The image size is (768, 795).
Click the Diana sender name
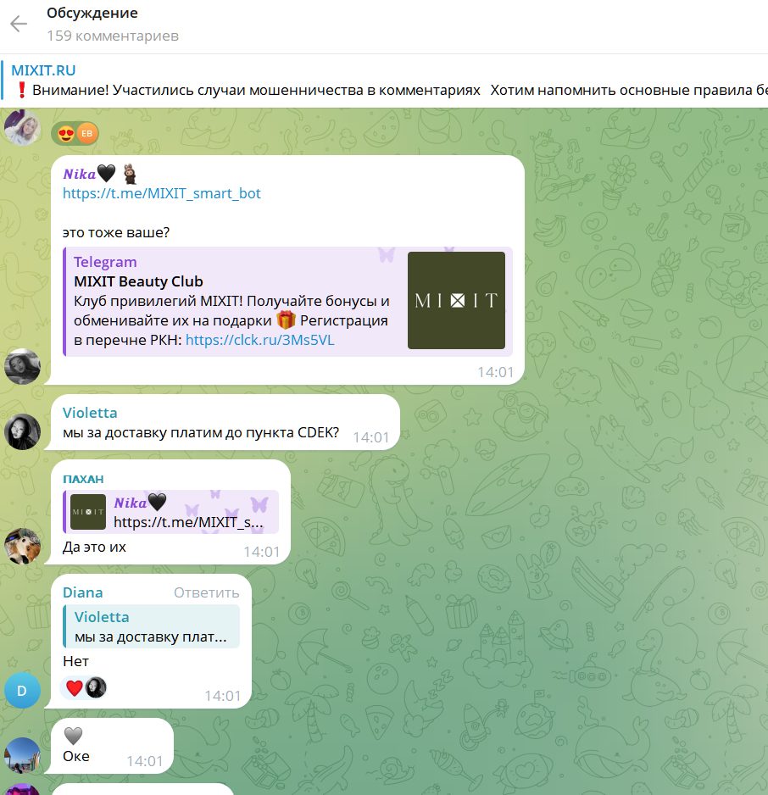pyautogui.click(x=82, y=592)
